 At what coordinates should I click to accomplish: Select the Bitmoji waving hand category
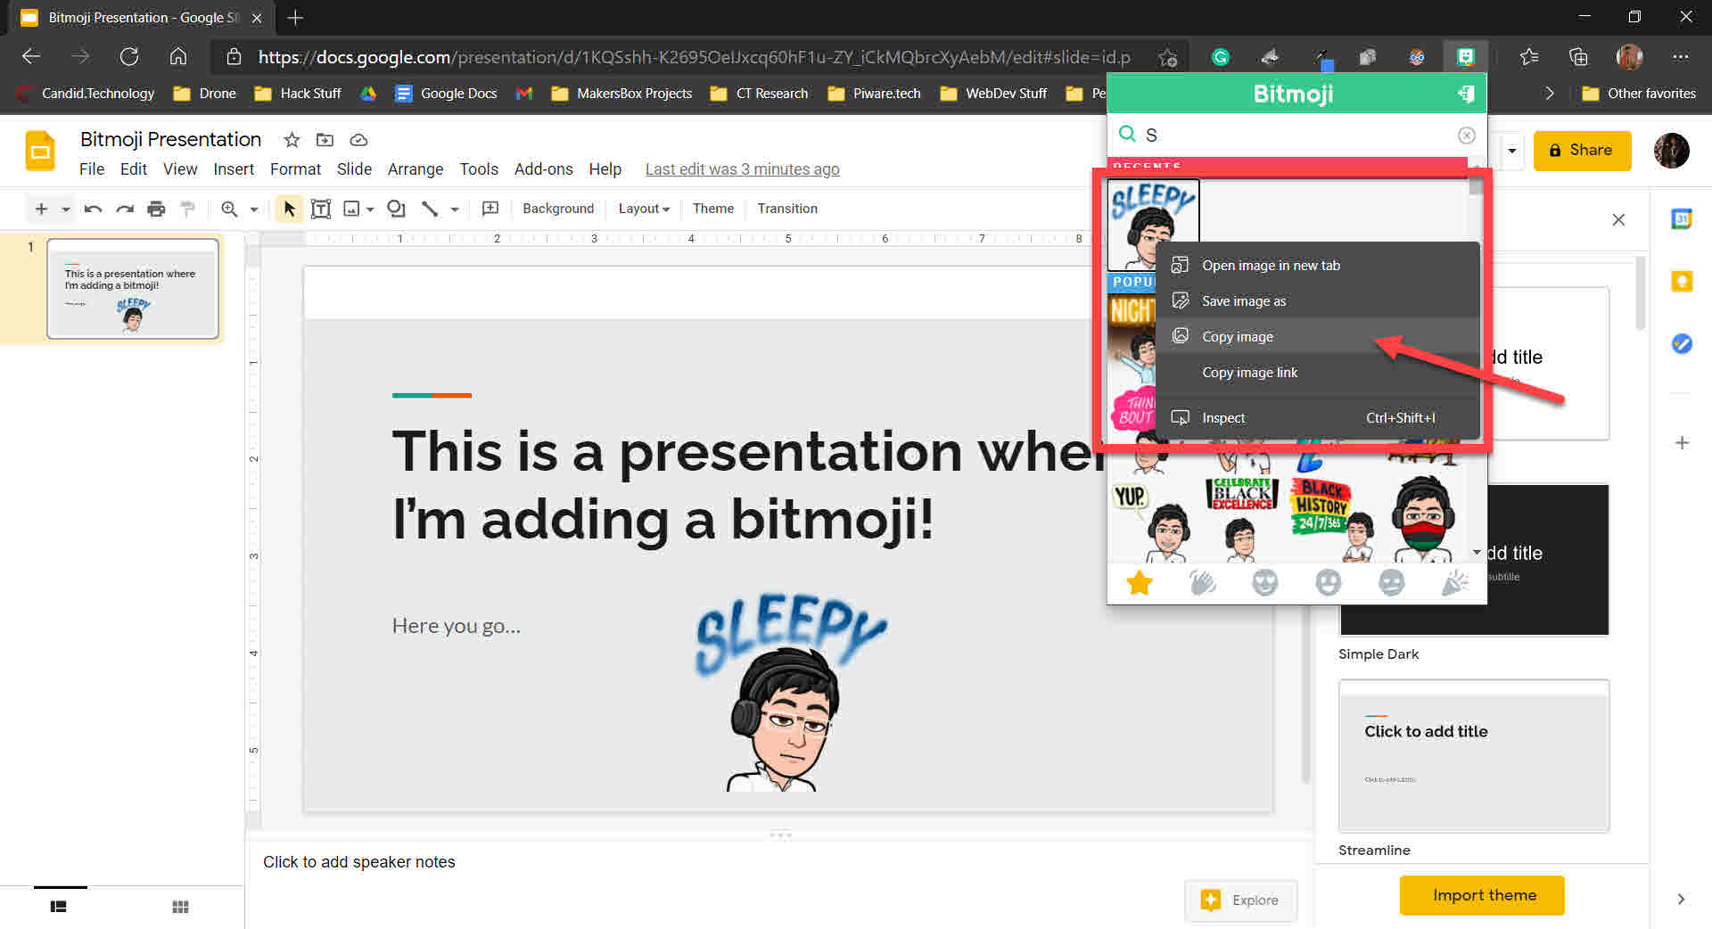pos(1202,583)
